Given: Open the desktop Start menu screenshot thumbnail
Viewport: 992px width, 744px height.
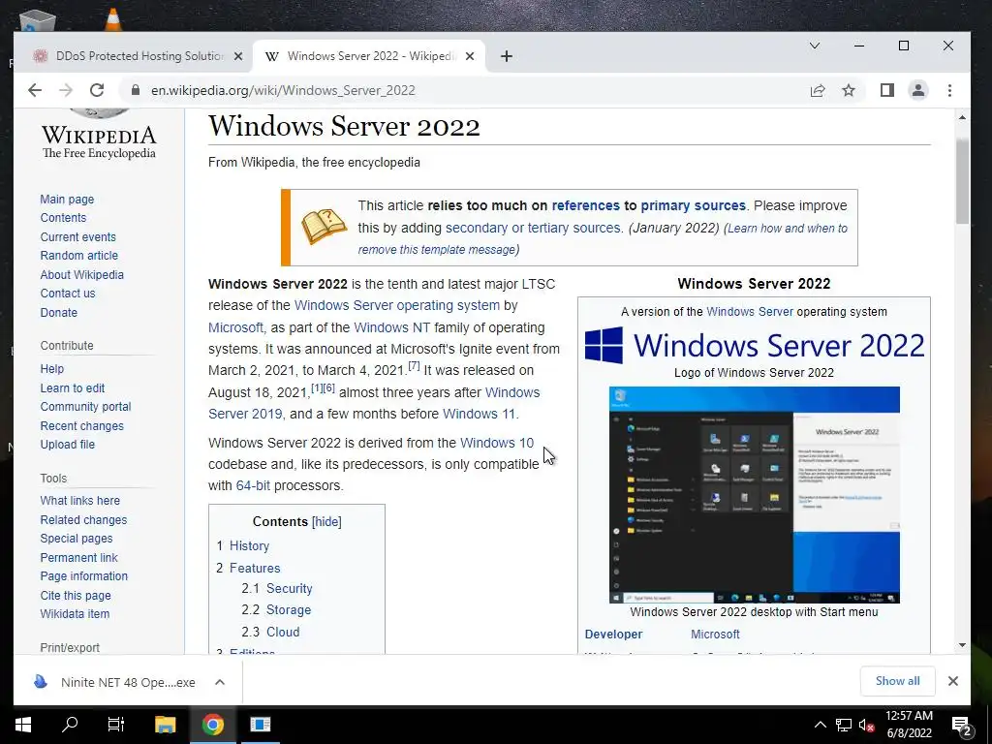Looking at the screenshot, I should coord(754,495).
